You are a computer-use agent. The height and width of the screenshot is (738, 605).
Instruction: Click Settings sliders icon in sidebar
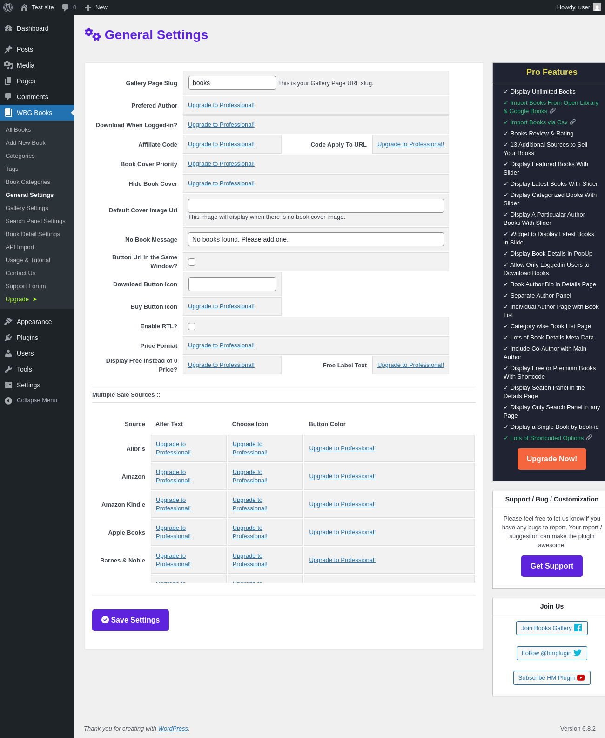pyautogui.click(x=8, y=385)
